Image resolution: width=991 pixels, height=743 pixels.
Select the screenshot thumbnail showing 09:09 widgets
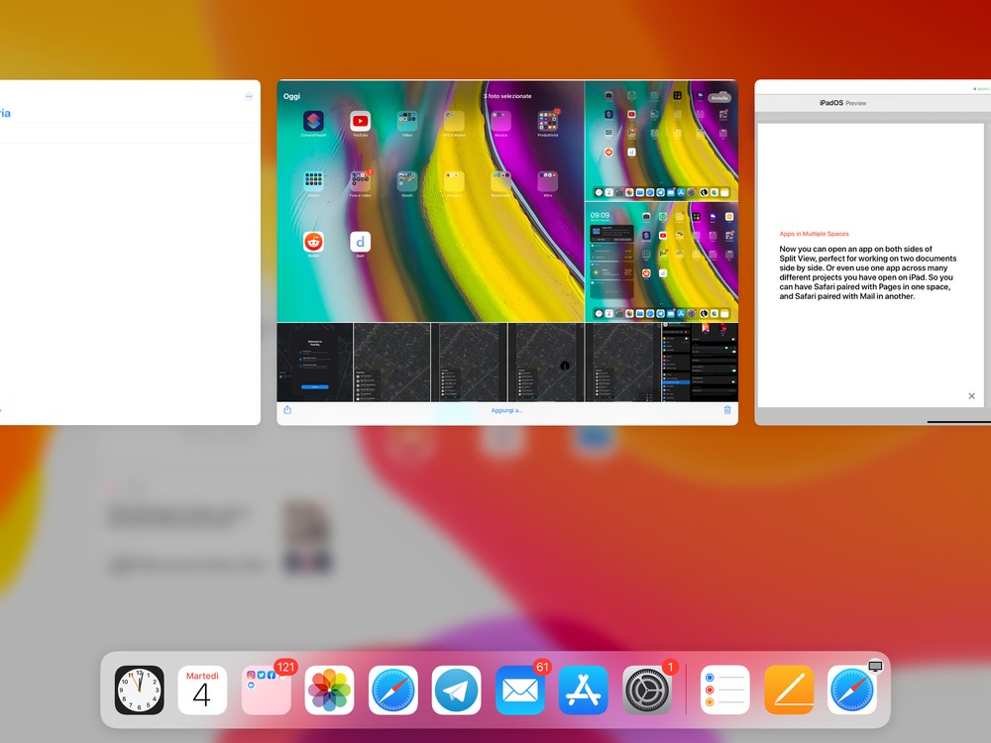coord(662,263)
